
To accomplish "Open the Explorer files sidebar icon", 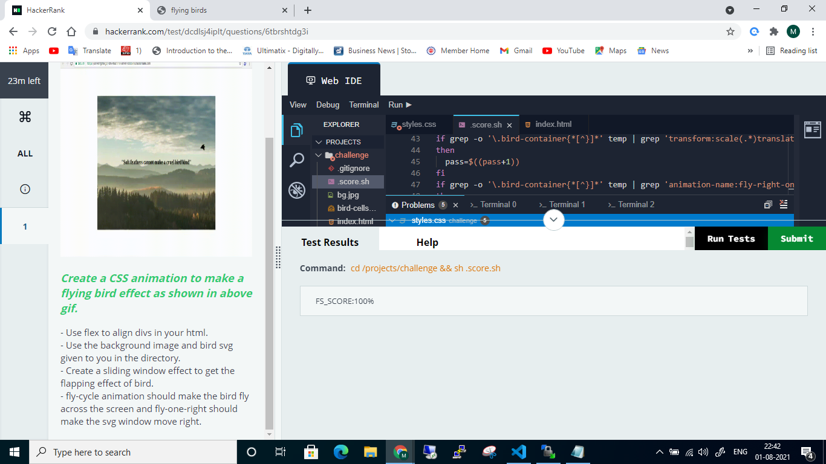I will click(x=296, y=129).
